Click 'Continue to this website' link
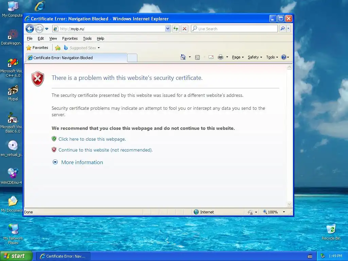The height and width of the screenshot is (261, 348). click(105, 150)
